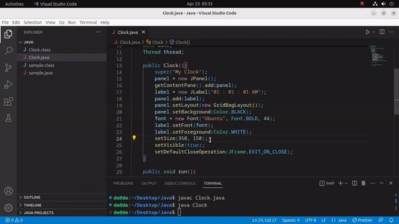This screenshot has width=399, height=224.
Task: Open the Help menu
Action: (105, 22)
